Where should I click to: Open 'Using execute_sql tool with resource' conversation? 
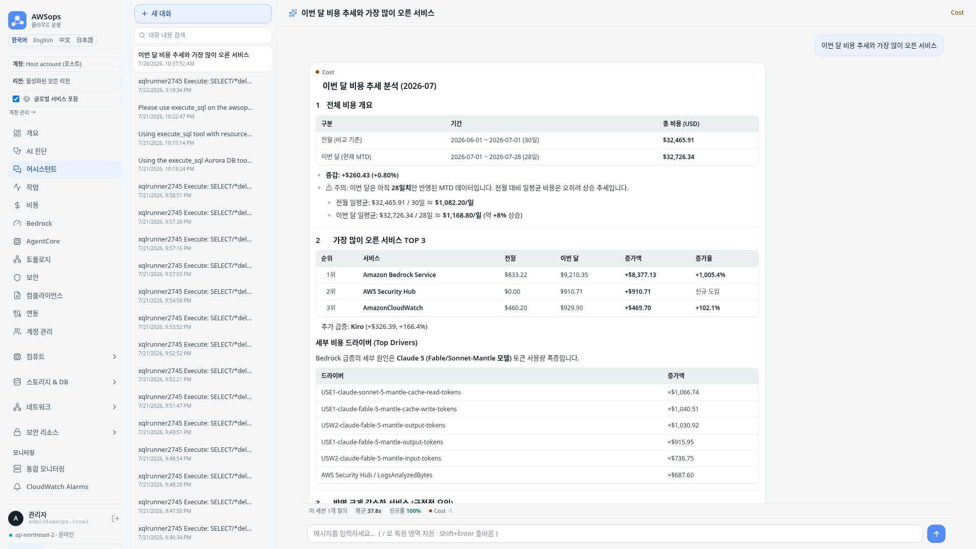(203, 138)
